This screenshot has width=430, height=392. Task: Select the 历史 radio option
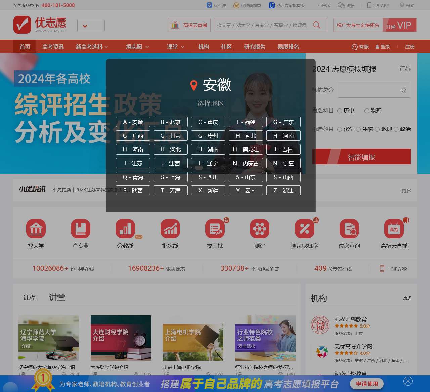[340, 111]
